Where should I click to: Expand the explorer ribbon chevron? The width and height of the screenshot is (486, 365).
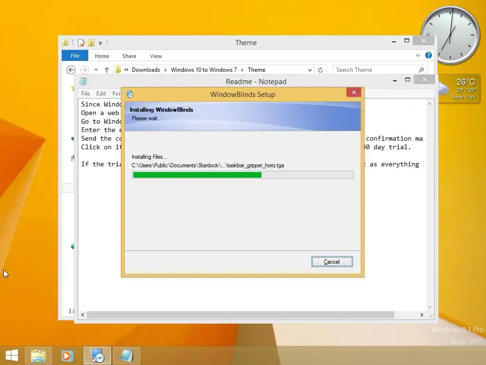(x=418, y=55)
